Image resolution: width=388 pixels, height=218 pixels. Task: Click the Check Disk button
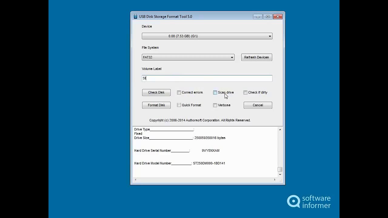coord(156,92)
